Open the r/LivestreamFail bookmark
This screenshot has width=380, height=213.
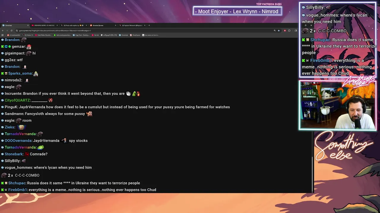click(13, 35)
